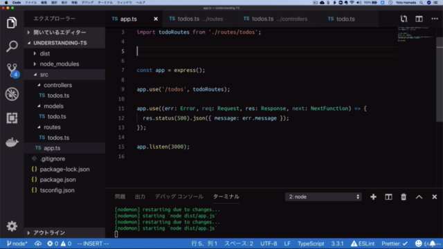Viewport: 443px width, 249px height.
Task: Select the ターミナル panel tab
Action: pos(226,196)
